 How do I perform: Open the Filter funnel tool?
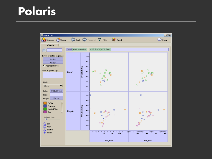[100, 40]
